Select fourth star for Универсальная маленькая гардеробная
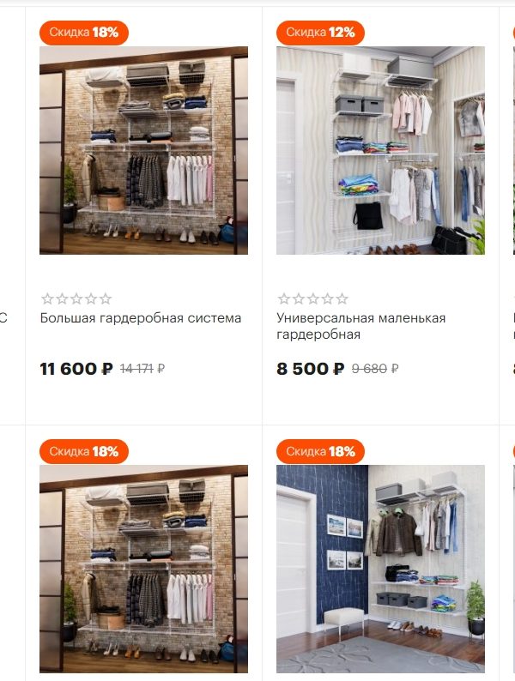Viewport: 515px width, 681px height. pos(328,298)
